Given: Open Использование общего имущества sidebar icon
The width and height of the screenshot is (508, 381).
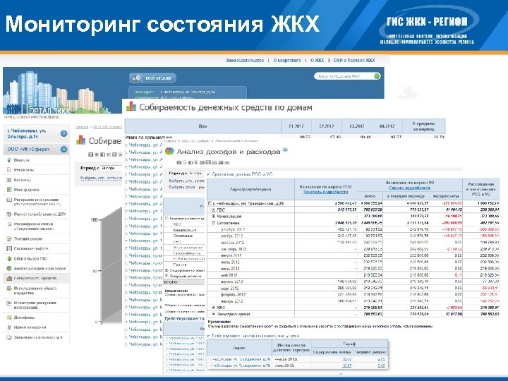Looking at the screenshot, I should (9, 289).
